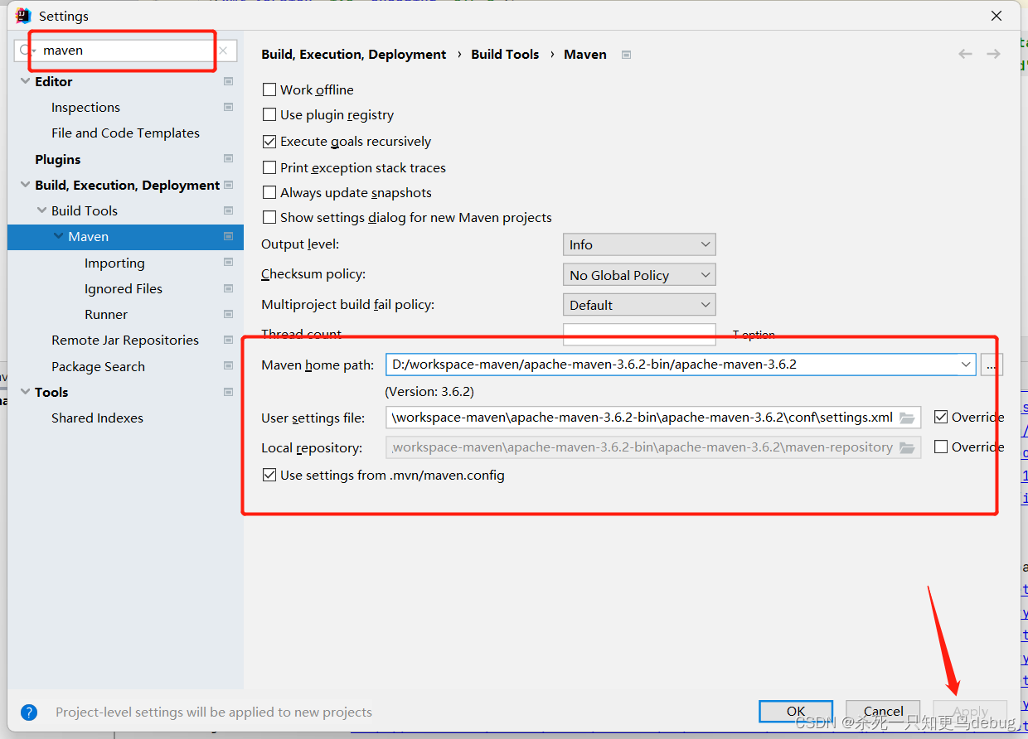This screenshot has height=739, width=1028.
Task: Tick Use plugin registry
Action: [x=269, y=114]
